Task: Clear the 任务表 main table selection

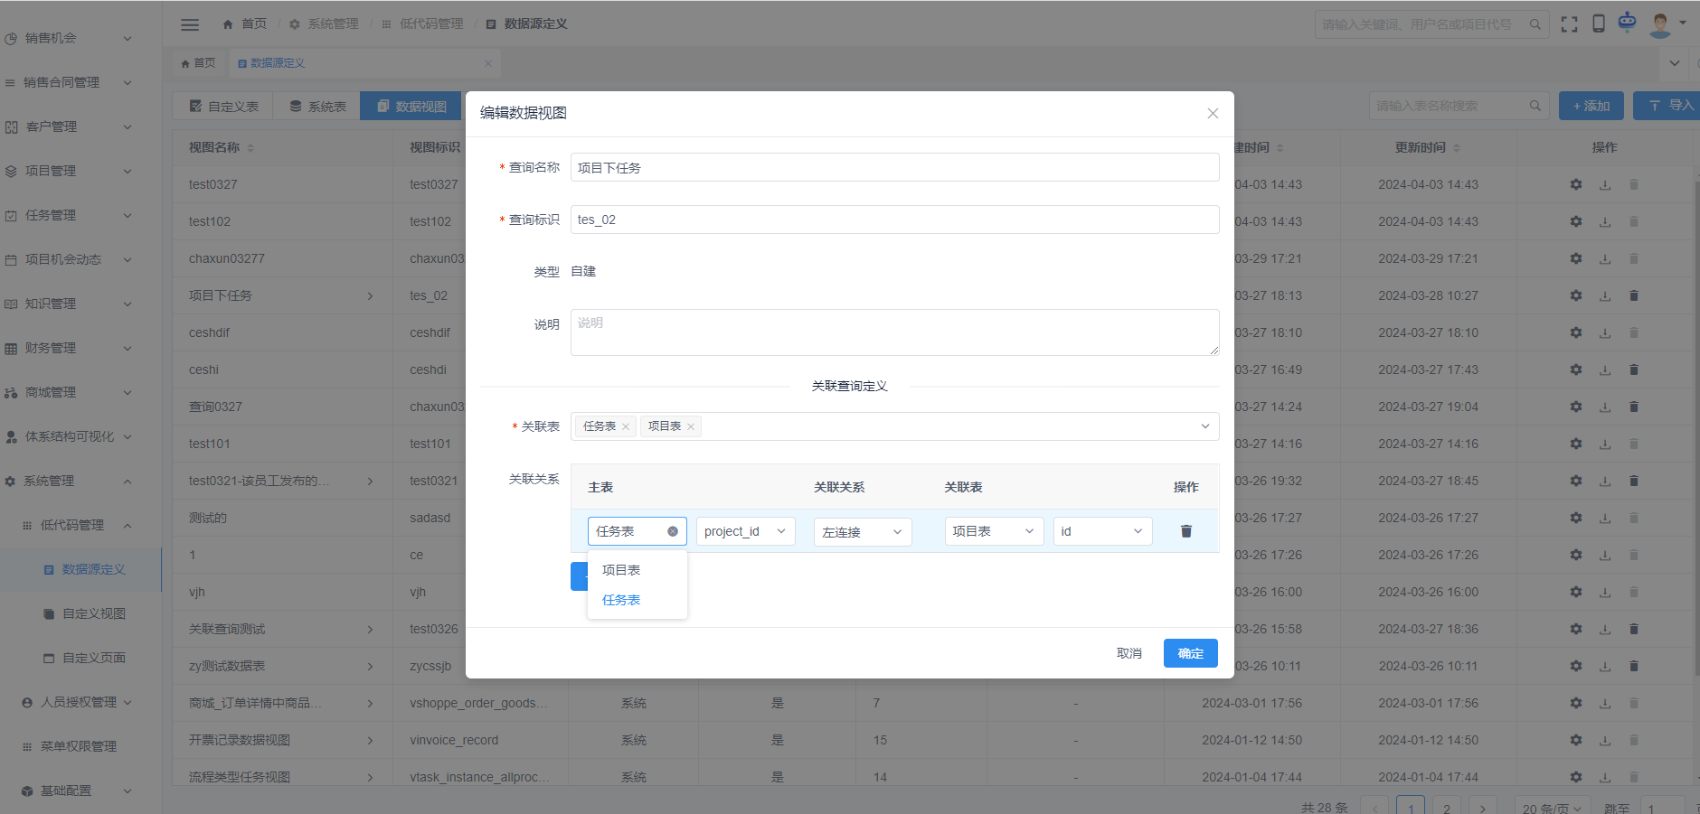Action: click(x=672, y=531)
